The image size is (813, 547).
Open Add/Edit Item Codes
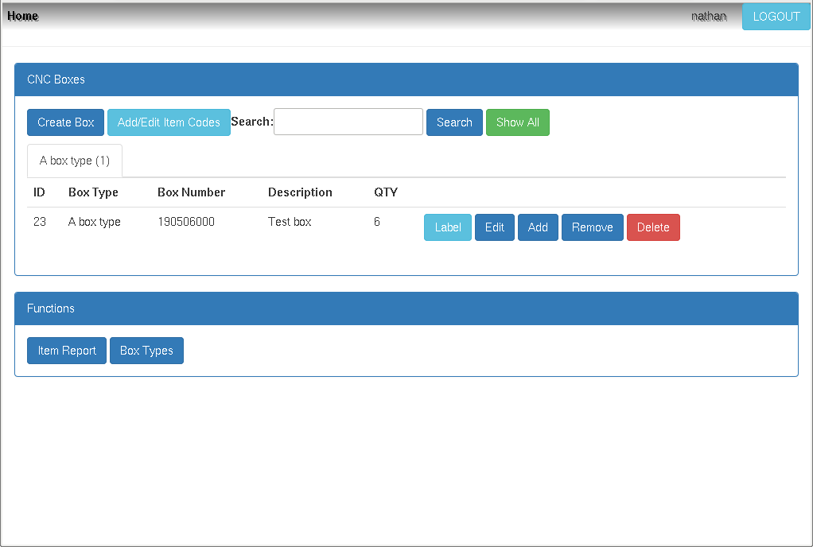pyautogui.click(x=169, y=122)
